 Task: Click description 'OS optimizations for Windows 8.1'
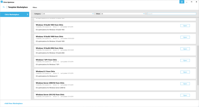tap(47, 76)
